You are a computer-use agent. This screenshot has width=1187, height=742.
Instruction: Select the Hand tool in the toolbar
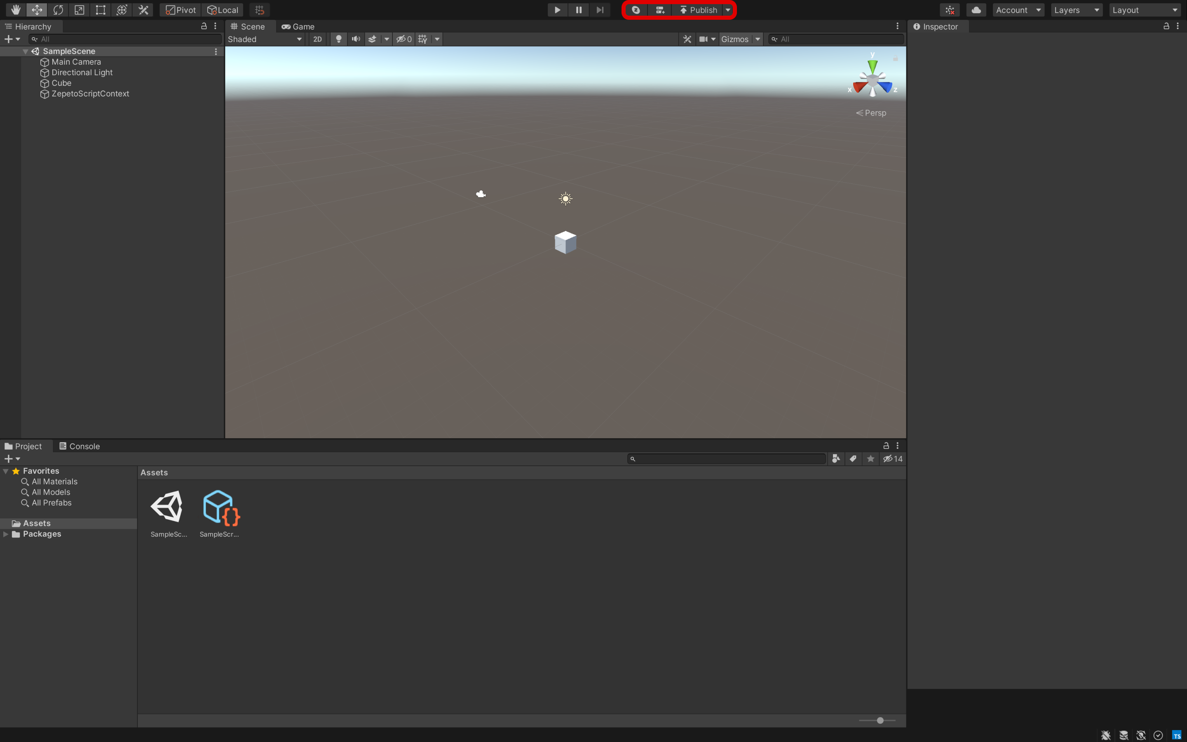tap(16, 10)
